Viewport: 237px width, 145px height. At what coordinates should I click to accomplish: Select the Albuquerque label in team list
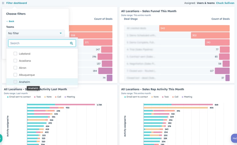click(x=27, y=75)
